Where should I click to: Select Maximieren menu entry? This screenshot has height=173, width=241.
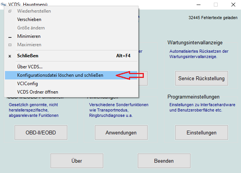(x=71, y=45)
